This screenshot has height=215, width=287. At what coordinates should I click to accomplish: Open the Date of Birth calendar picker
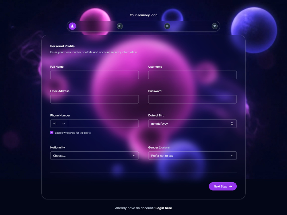(x=232, y=124)
